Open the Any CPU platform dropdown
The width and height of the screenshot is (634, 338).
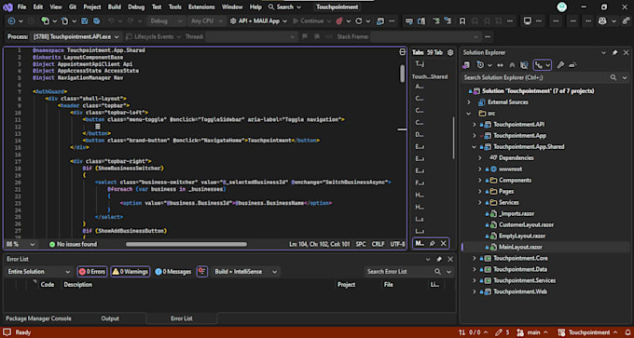[x=207, y=21]
